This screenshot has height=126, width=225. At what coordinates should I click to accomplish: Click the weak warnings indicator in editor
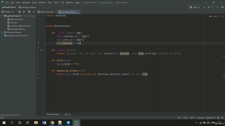pos(216,16)
